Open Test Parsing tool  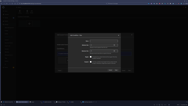(x=27, y=11)
